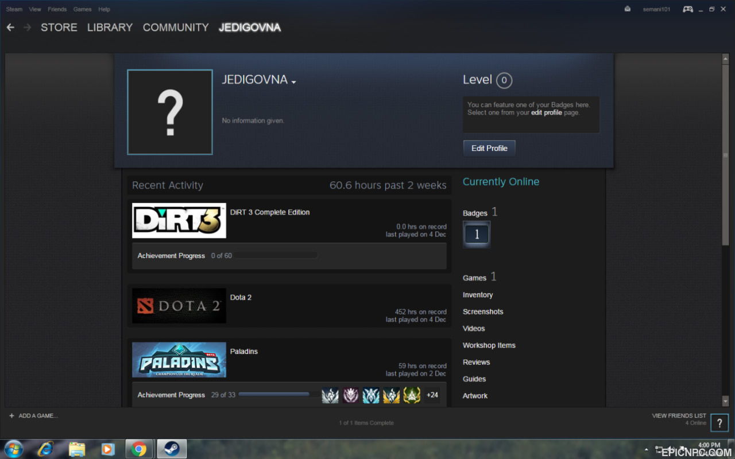Open the Games link
This screenshot has height=459, width=735.
[474, 278]
